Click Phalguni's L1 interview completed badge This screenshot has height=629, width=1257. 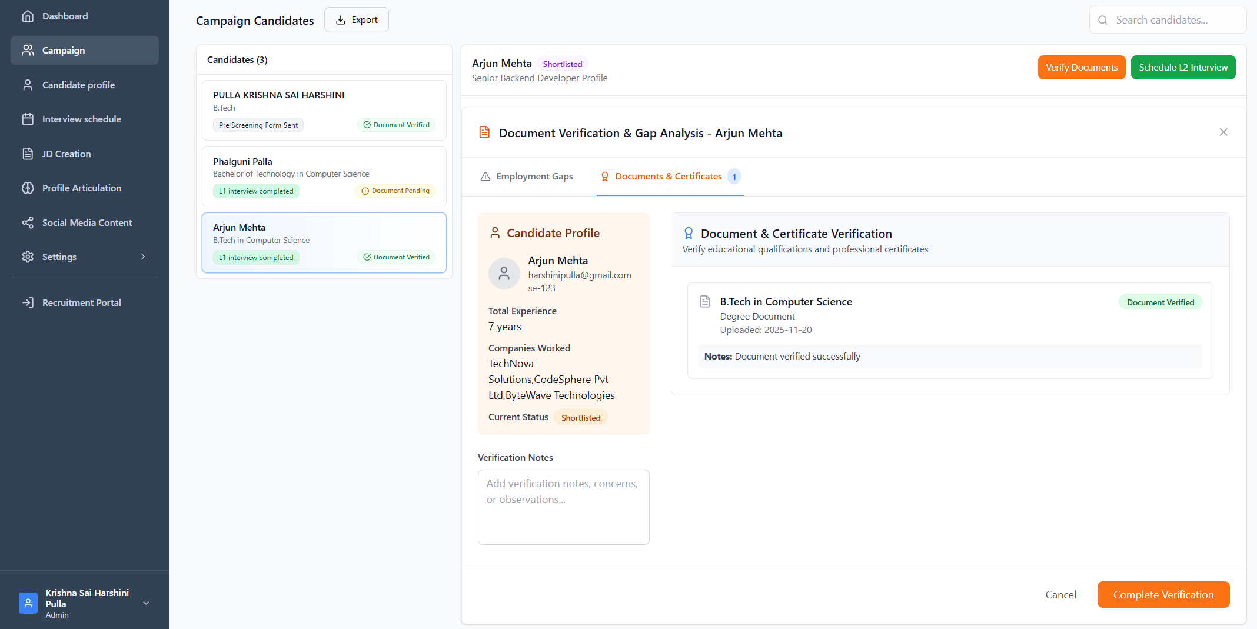click(x=256, y=191)
